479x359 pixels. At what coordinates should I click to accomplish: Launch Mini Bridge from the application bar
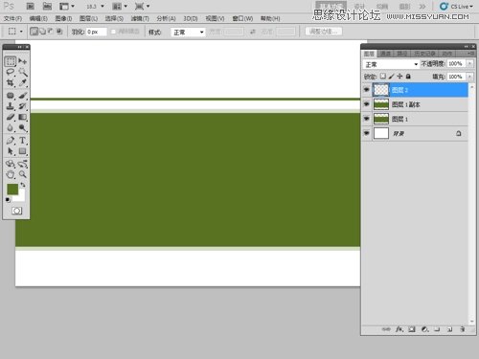[x=47, y=6]
